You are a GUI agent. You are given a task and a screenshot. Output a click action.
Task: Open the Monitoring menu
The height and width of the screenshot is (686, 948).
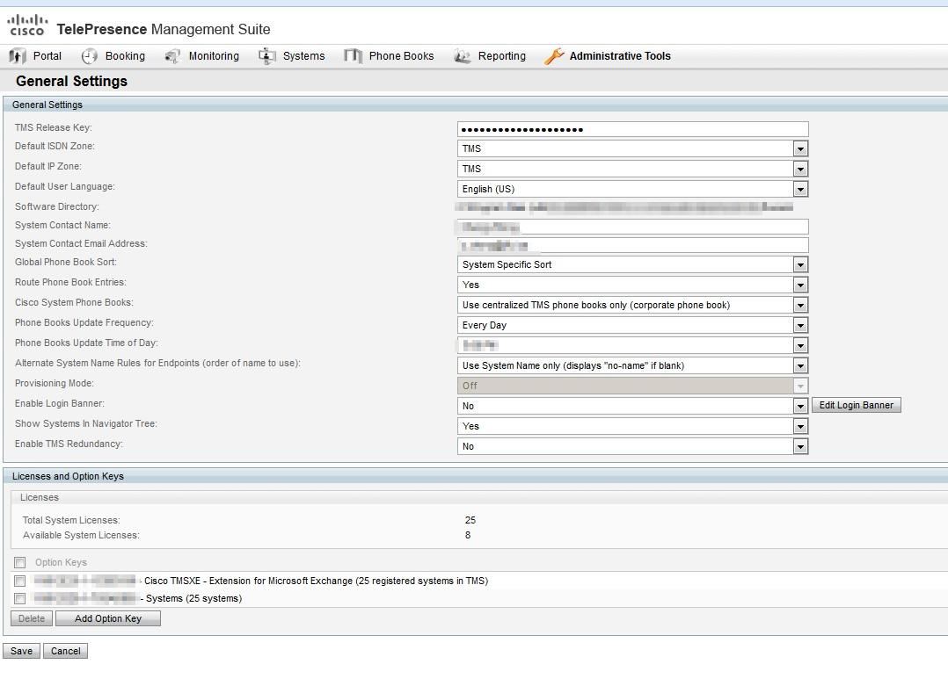pos(214,56)
